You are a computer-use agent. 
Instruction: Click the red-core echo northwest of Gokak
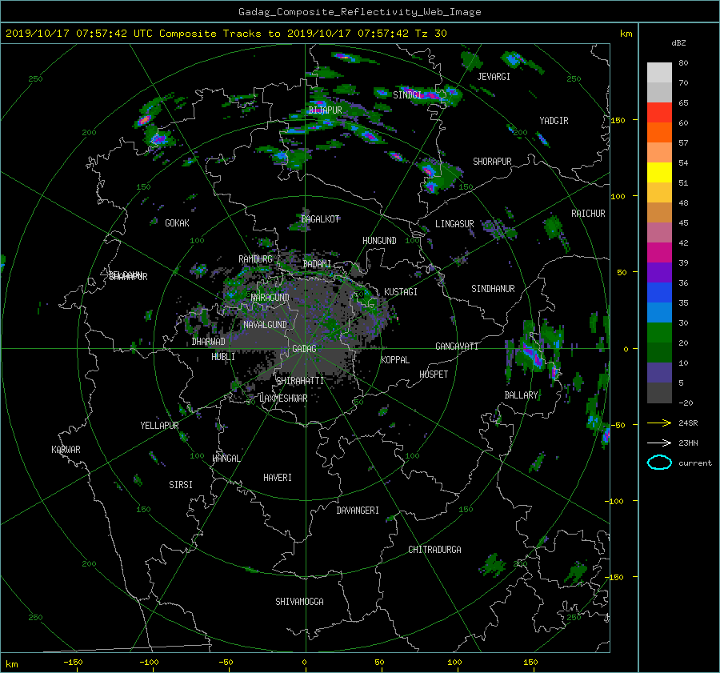click(144, 120)
